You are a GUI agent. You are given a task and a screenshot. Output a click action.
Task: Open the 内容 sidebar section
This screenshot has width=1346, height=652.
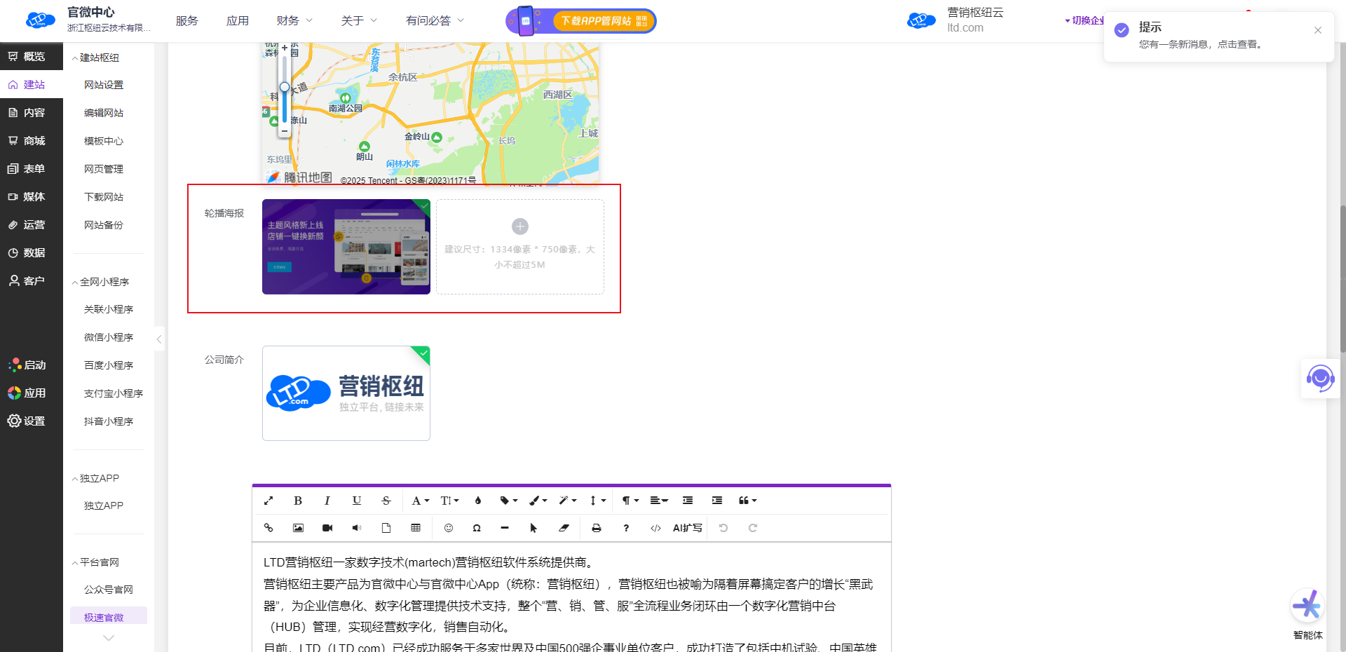pyautogui.click(x=32, y=112)
